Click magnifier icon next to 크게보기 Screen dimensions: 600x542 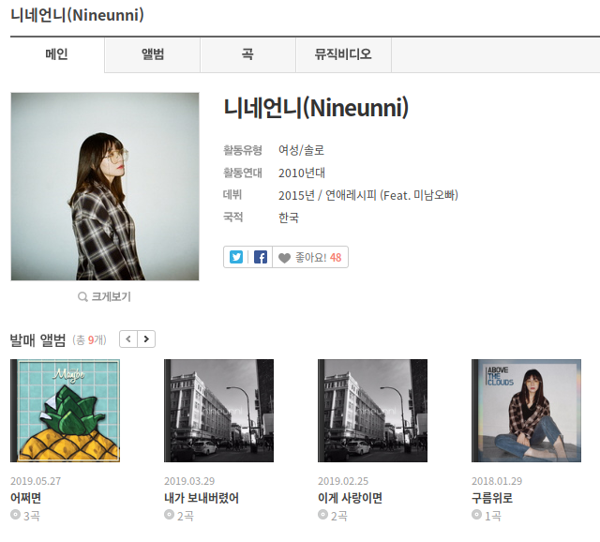tap(82, 296)
